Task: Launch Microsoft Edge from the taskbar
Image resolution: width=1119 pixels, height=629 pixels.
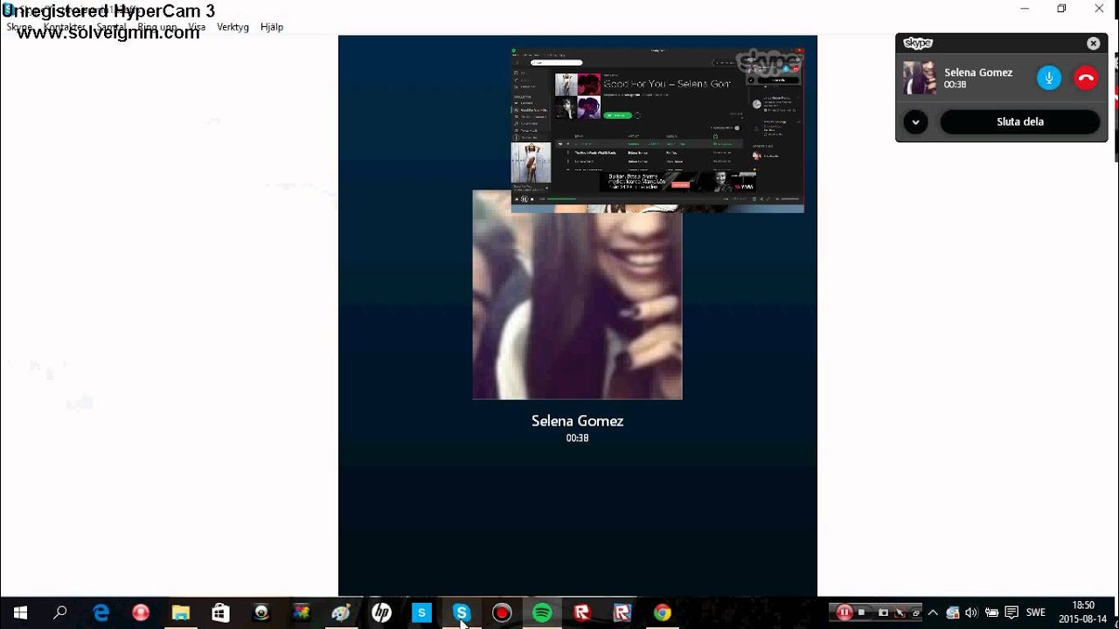Action: tap(101, 613)
